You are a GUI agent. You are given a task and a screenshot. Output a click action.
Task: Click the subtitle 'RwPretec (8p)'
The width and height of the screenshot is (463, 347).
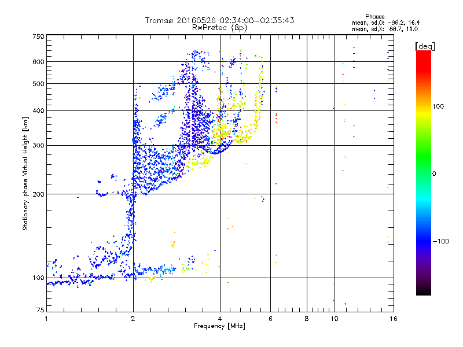[x=219, y=28]
